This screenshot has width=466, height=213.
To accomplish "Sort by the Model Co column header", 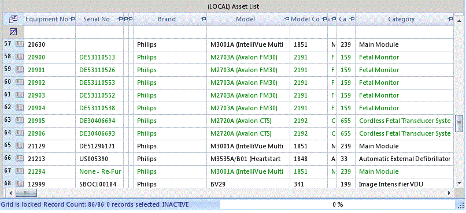I will pyautogui.click(x=305, y=19).
